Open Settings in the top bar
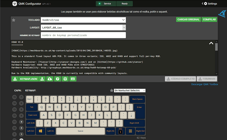 (x=210, y=4)
